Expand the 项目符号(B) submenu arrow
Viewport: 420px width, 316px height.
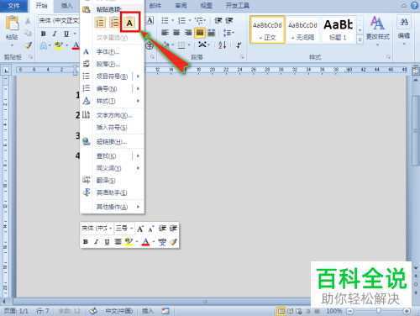coord(138,76)
